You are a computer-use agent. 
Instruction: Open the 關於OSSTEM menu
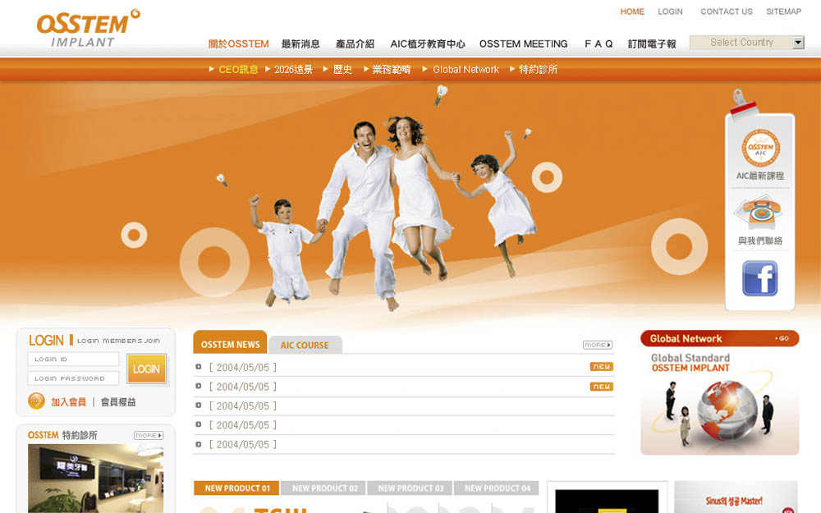tap(238, 44)
